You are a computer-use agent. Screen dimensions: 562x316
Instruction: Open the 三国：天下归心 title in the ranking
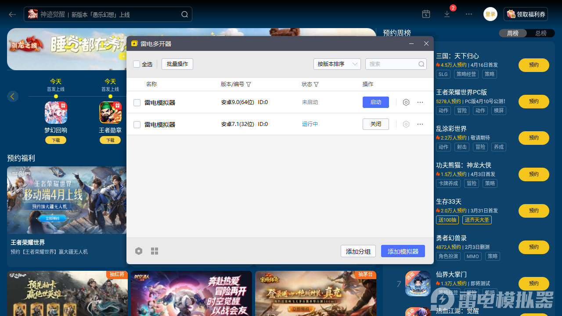458,56
